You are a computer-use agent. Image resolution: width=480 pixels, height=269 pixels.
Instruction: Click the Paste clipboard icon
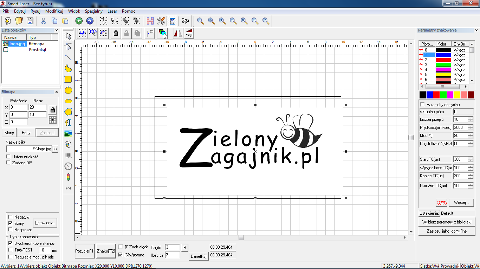65,21
